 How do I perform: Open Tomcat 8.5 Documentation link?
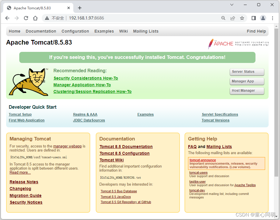point(126,147)
